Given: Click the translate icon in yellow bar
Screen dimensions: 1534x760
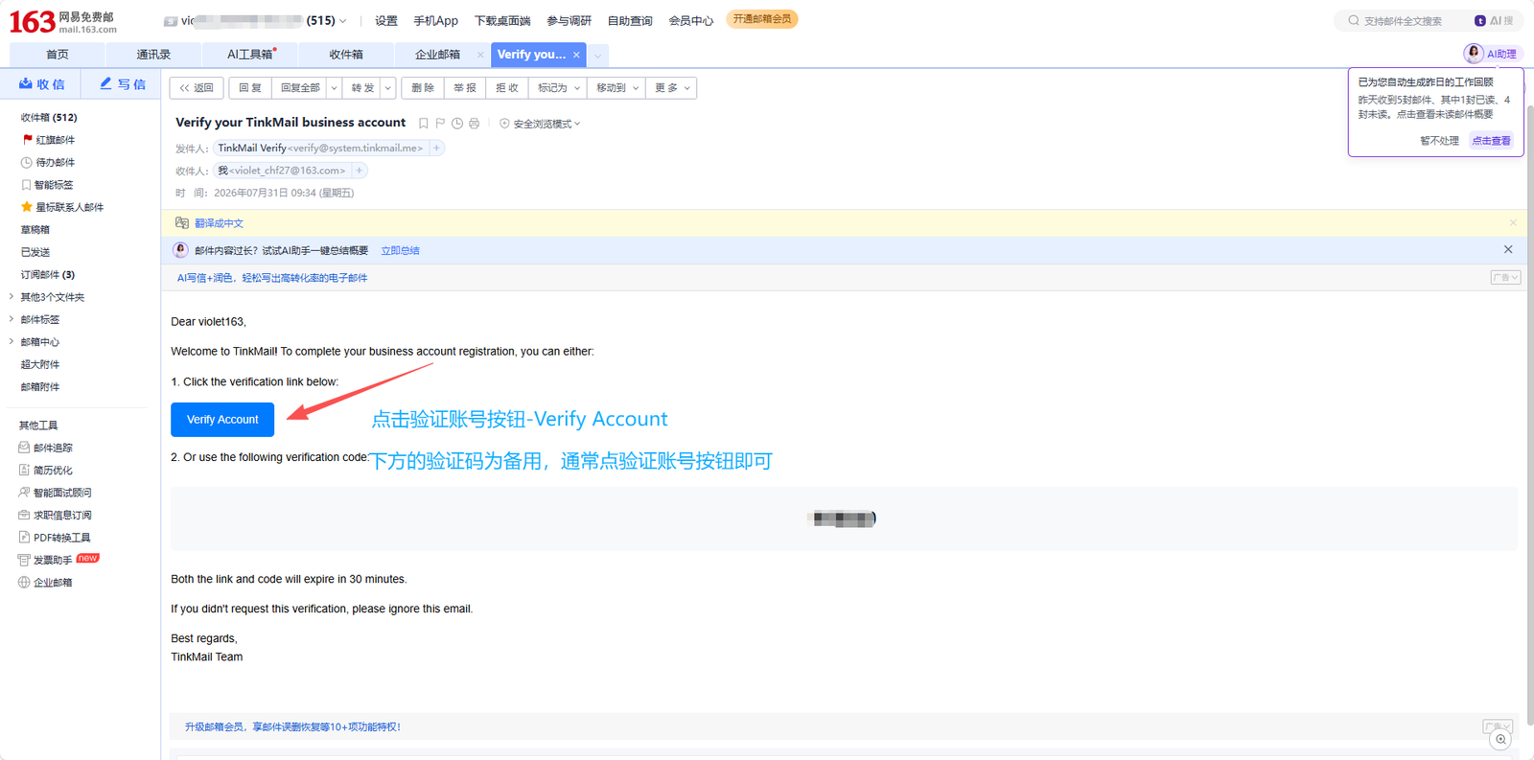Looking at the screenshot, I should click(x=182, y=223).
